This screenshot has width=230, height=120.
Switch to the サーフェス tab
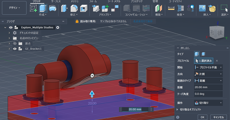pyautogui.click(x=56, y=1)
